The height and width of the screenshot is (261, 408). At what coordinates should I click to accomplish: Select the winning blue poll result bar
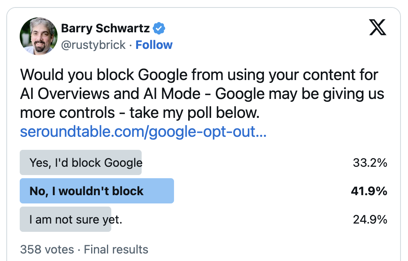[x=97, y=190]
